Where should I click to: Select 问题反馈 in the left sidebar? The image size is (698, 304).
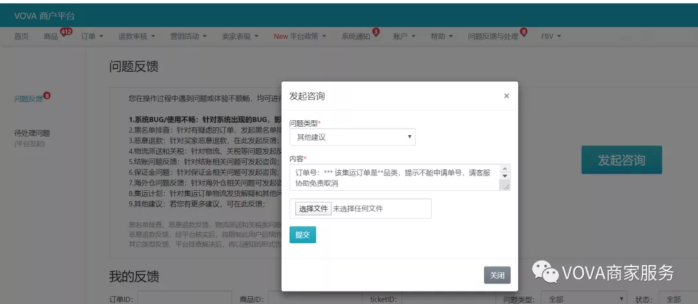click(x=28, y=99)
